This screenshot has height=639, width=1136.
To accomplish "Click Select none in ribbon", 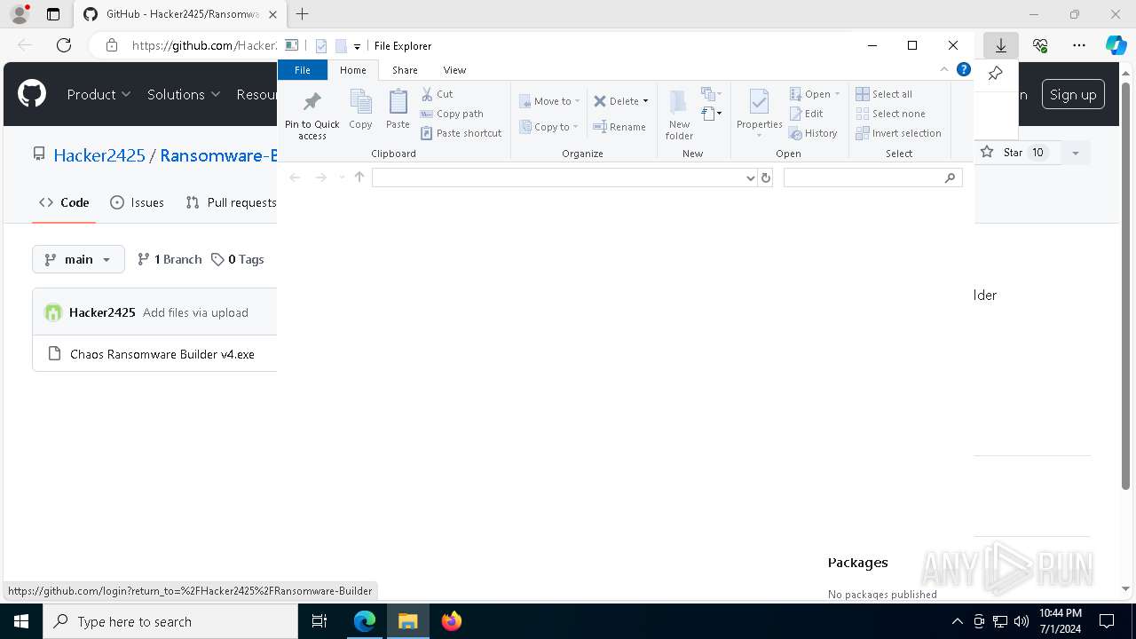I will click(890, 114).
